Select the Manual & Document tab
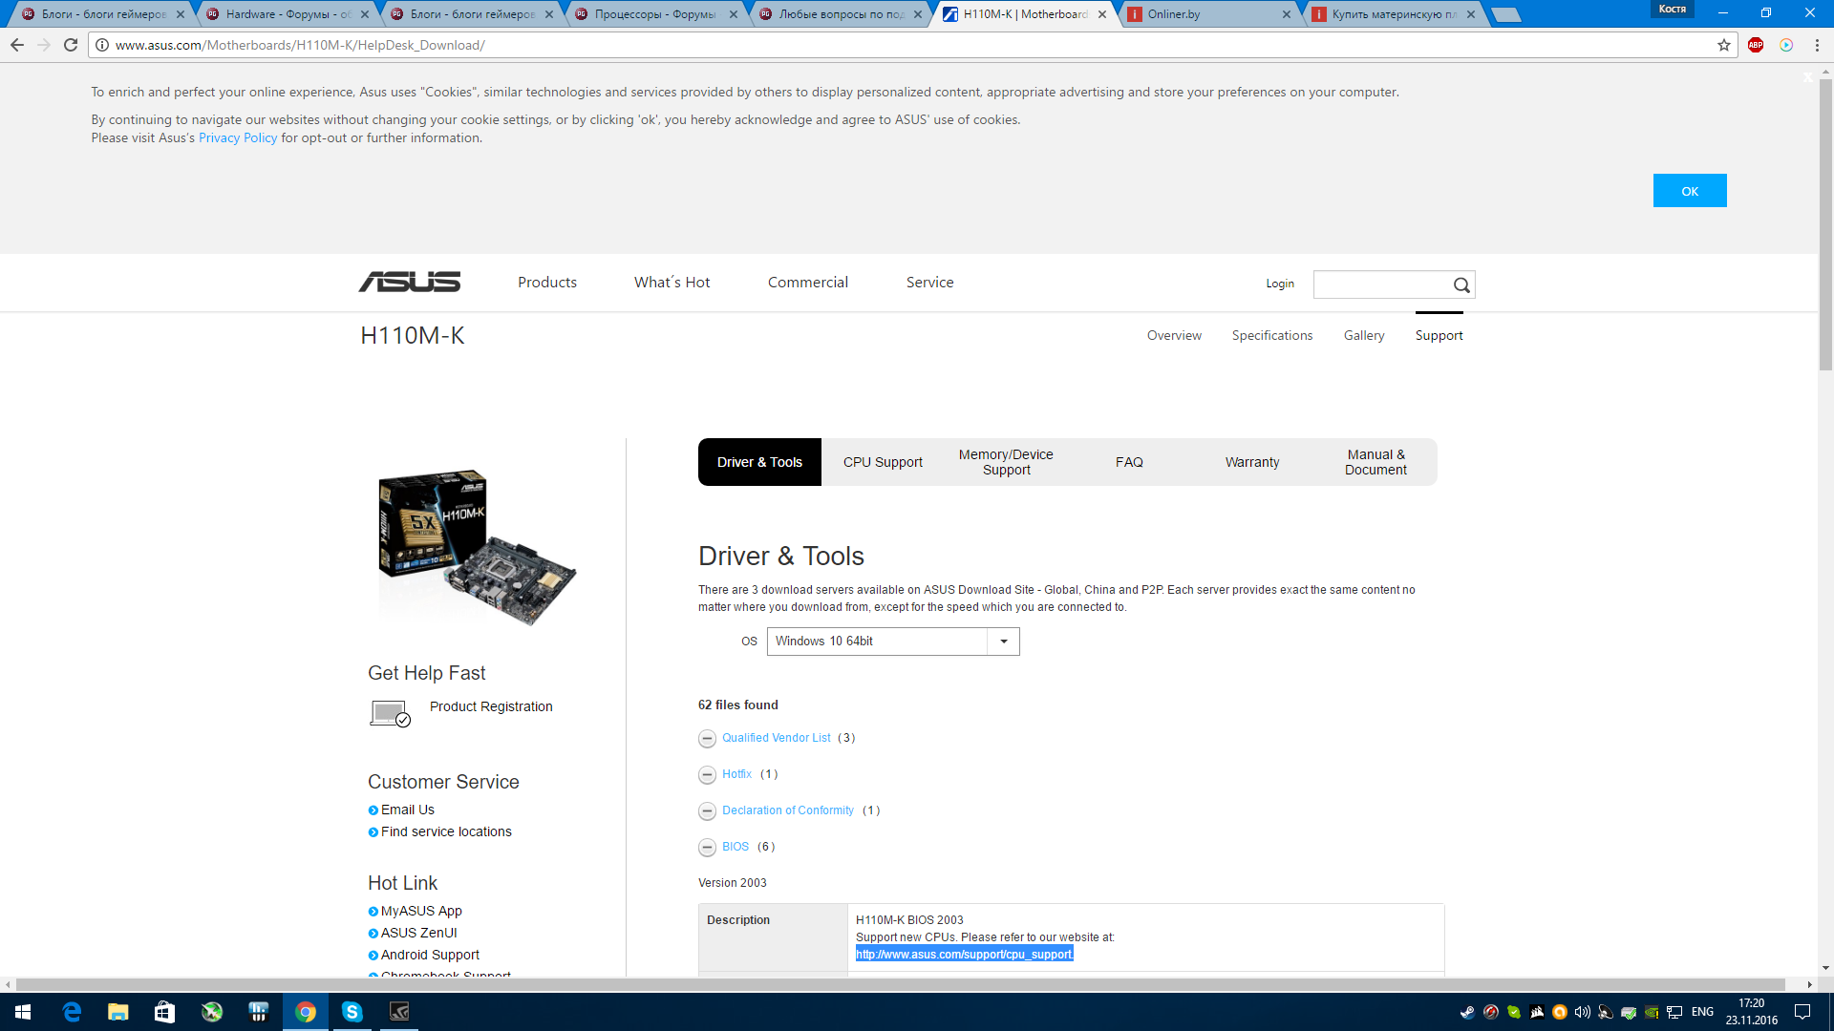Image resolution: width=1834 pixels, height=1031 pixels. pyautogui.click(x=1375, y=462)
